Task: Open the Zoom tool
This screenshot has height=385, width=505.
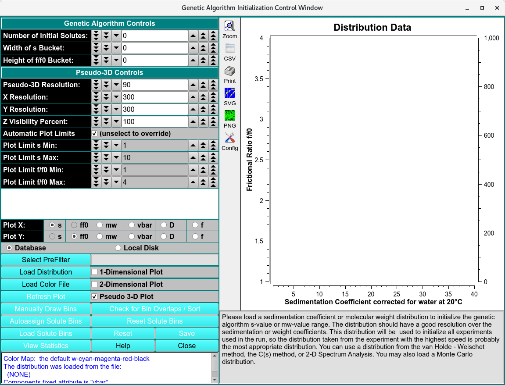Action: 229,25
